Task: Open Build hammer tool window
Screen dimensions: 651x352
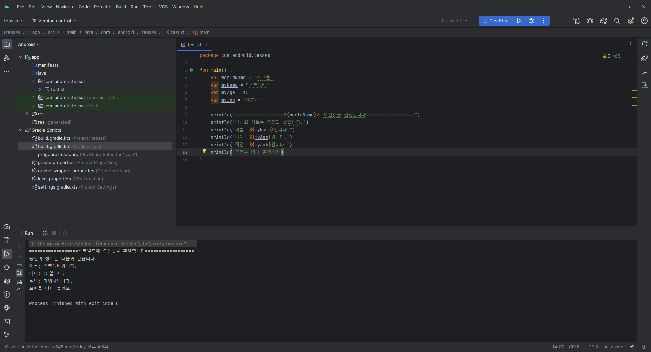Action: click(x=7, y=240)
